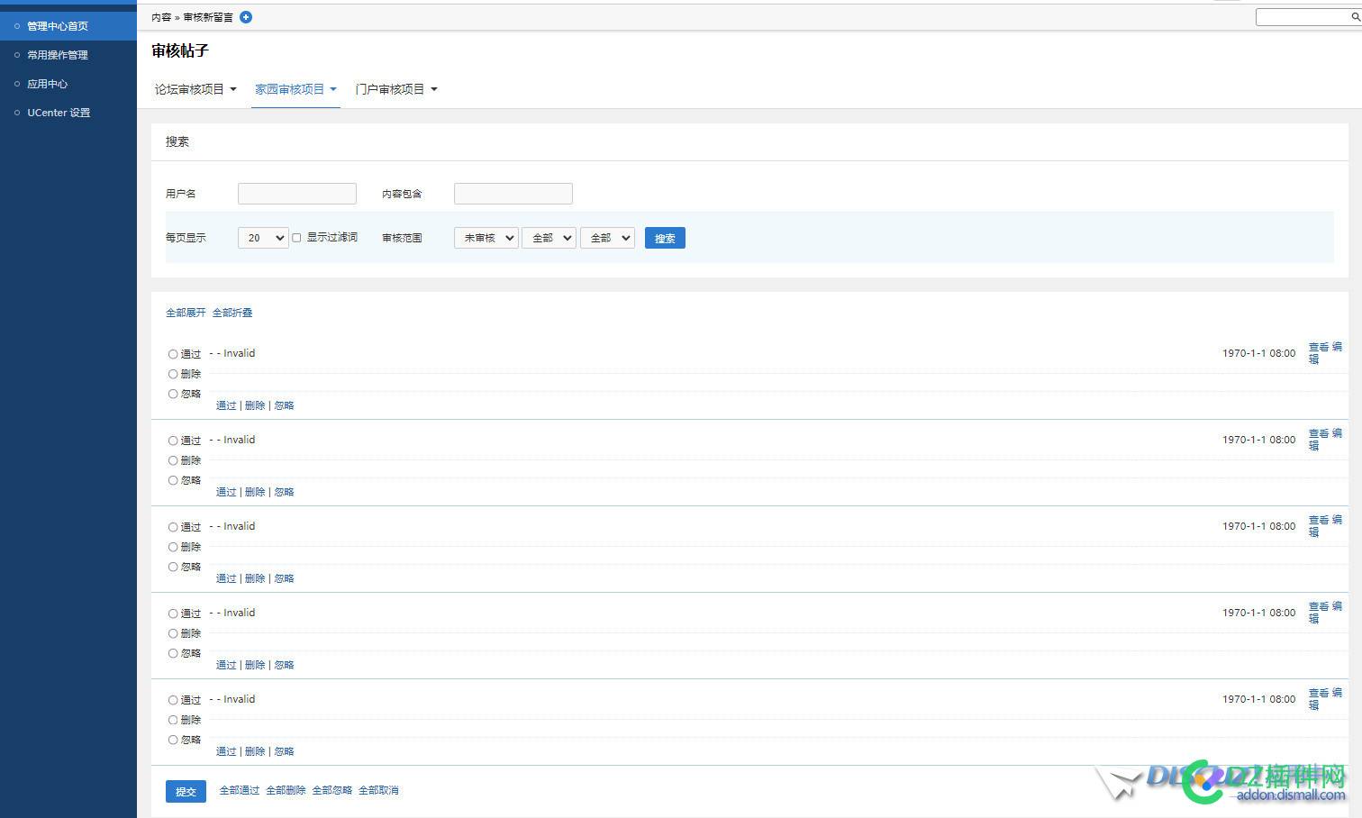Viewport: 1362px width, 818px height.
Task: Click the 全部通过 link at bottom
Action: point(240,790)
